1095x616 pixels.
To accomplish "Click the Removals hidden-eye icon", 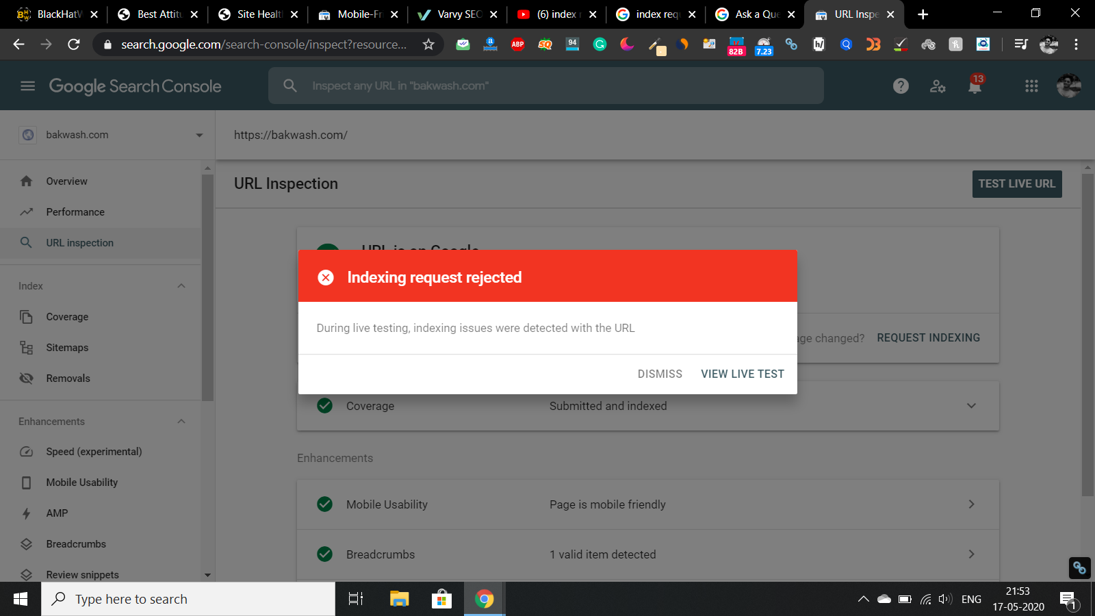I will click(27, 378).
